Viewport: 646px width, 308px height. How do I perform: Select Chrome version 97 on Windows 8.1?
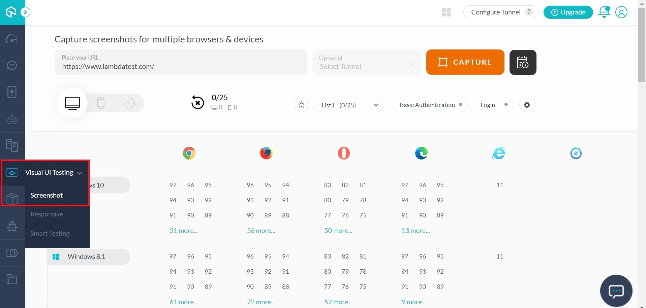point(173,256)
